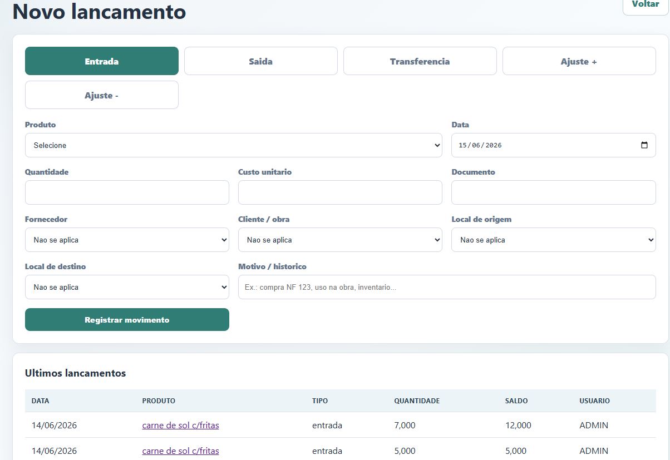This screenshot has height=460, width=670.
Task: Open the Produto dropdown
Action: pos(234,145)
